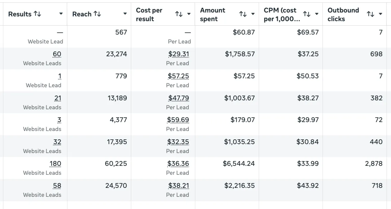Select amount spent $6,544.24
Image resolution: width=391 pixels, height=209 pixels.
(x=239, y=164)
